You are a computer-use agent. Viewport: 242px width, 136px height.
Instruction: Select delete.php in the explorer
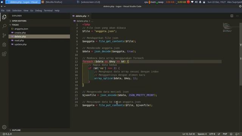pyautogui.click(x=39, y=37)
